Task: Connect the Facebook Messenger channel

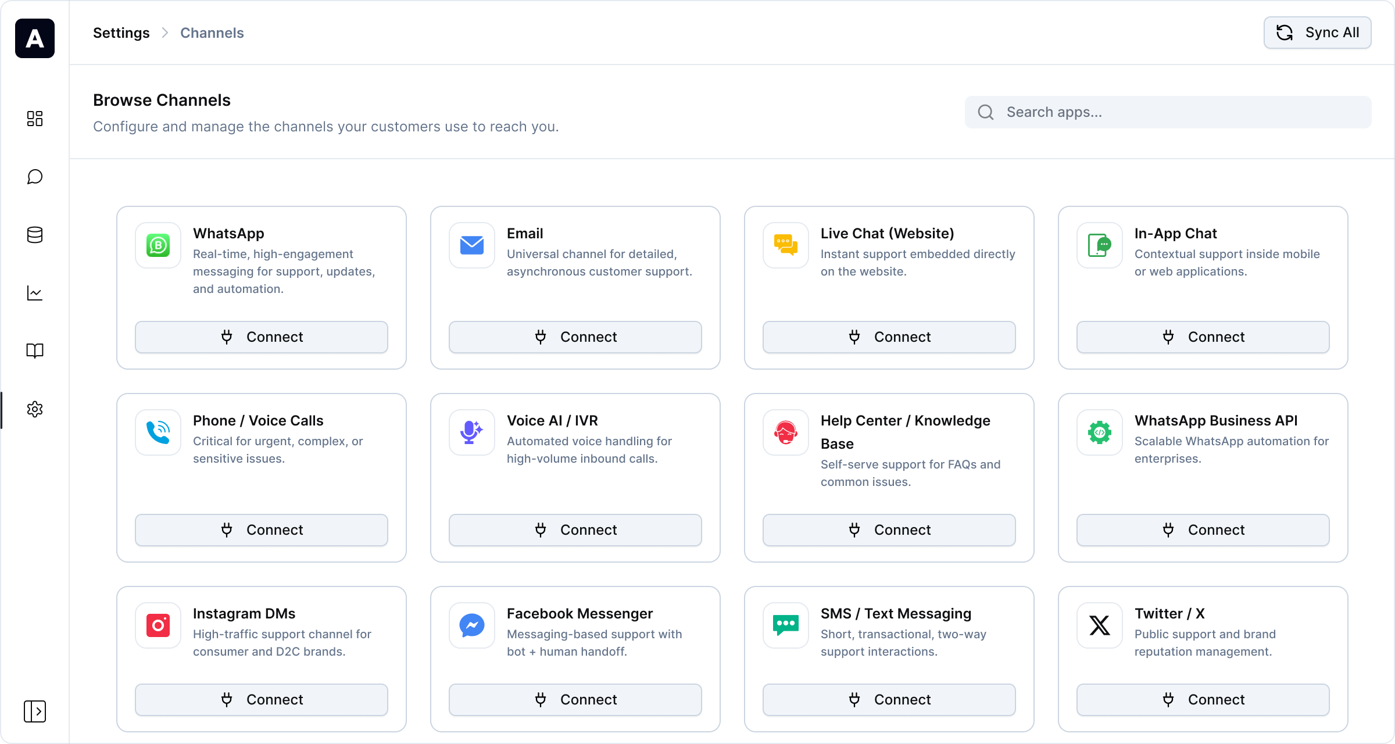Action: click(x=575, y=700)
